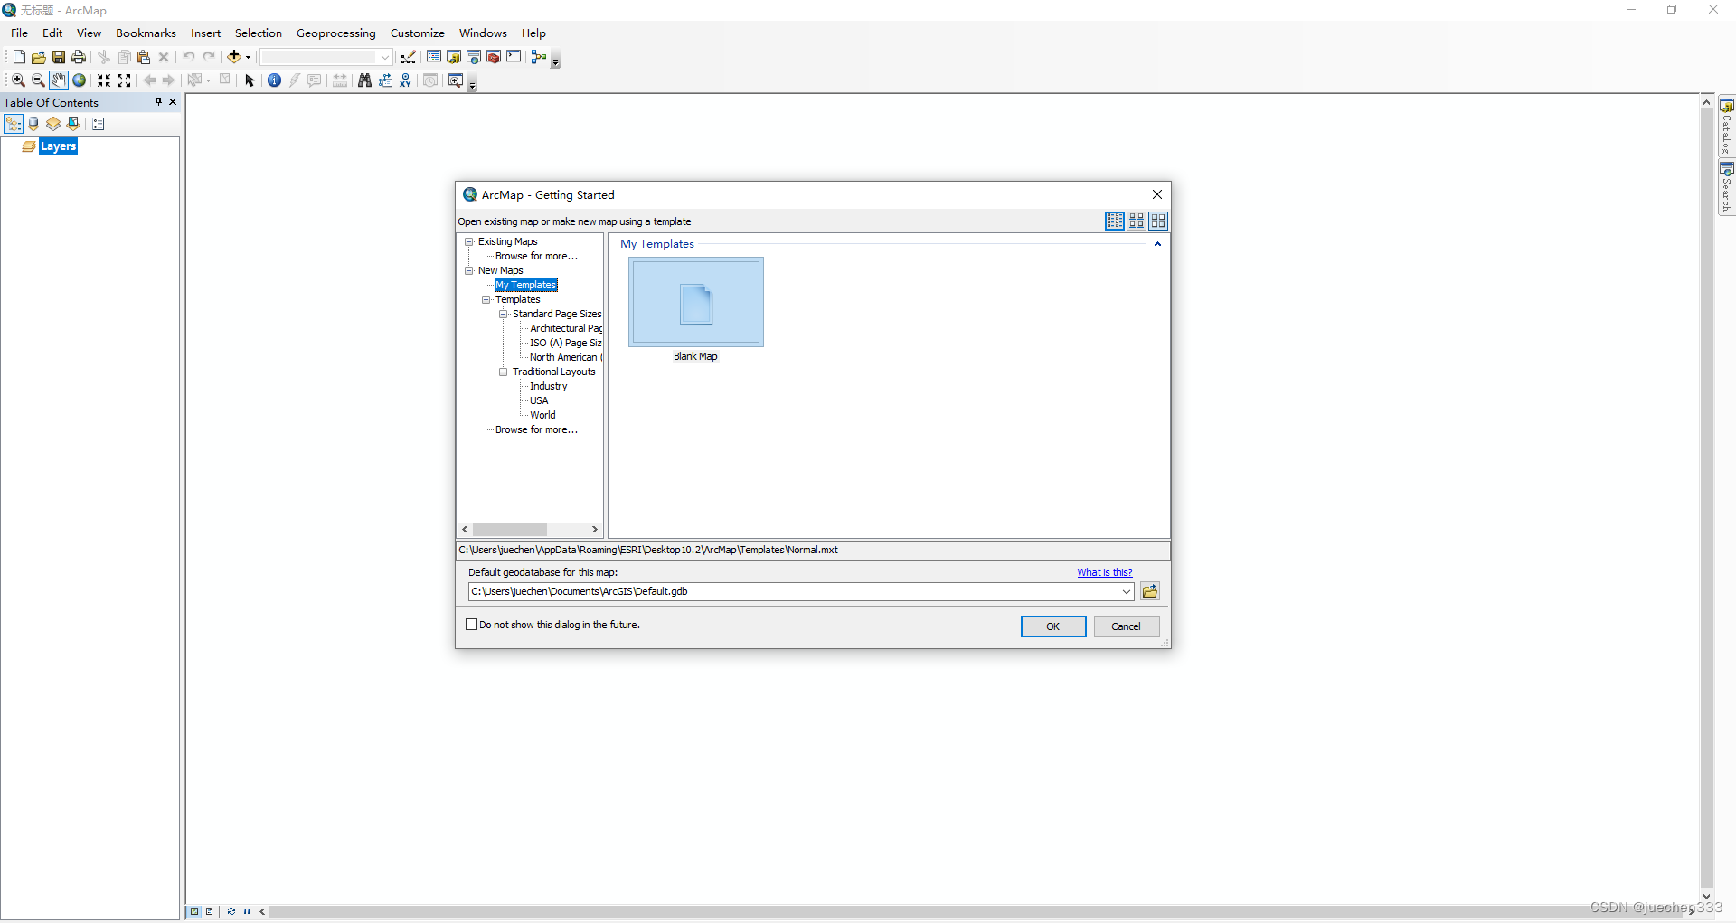This screenshot has width=1736, height=923.
Task: Open the 'What is this?' link
Action: click(x=1105, y=572)
